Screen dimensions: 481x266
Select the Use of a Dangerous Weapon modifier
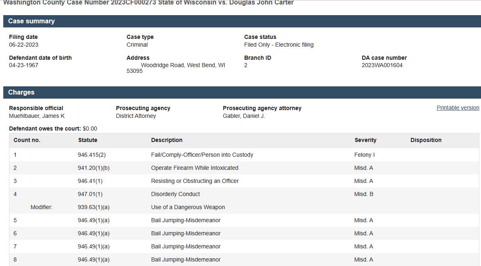[188, 207]
